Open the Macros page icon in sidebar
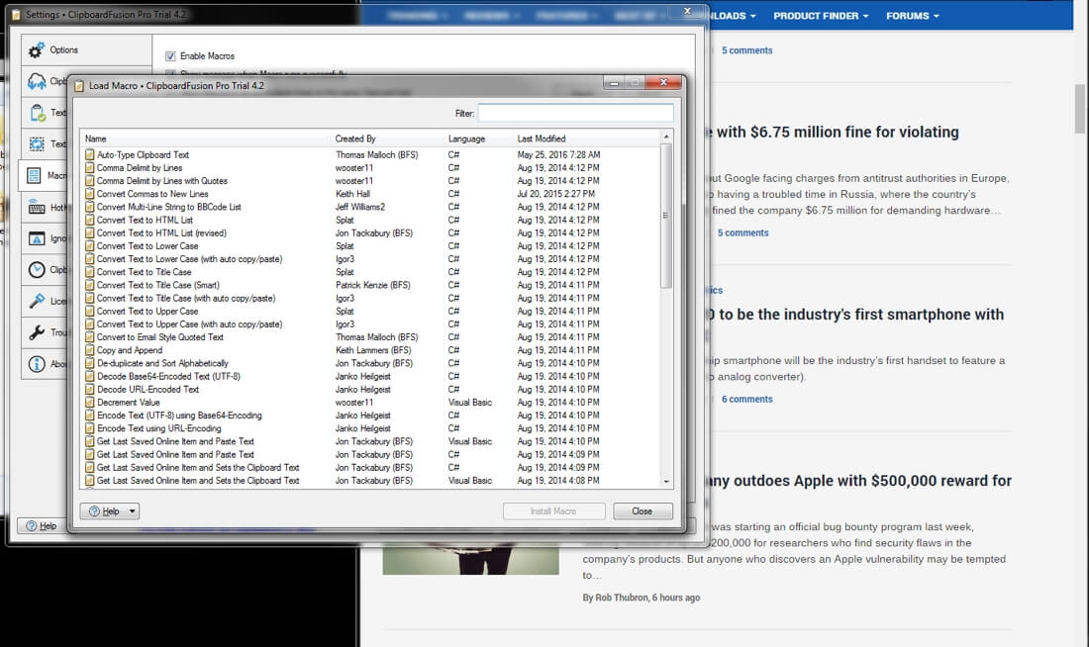This screenshot has height=647, width=1089. (34, 176)
